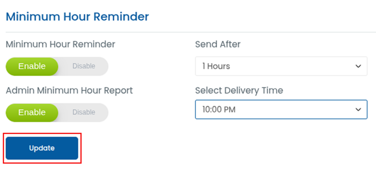Click the green Enable pill under Admin report
This screenshot has width=376, height=175.
(32, 112)
